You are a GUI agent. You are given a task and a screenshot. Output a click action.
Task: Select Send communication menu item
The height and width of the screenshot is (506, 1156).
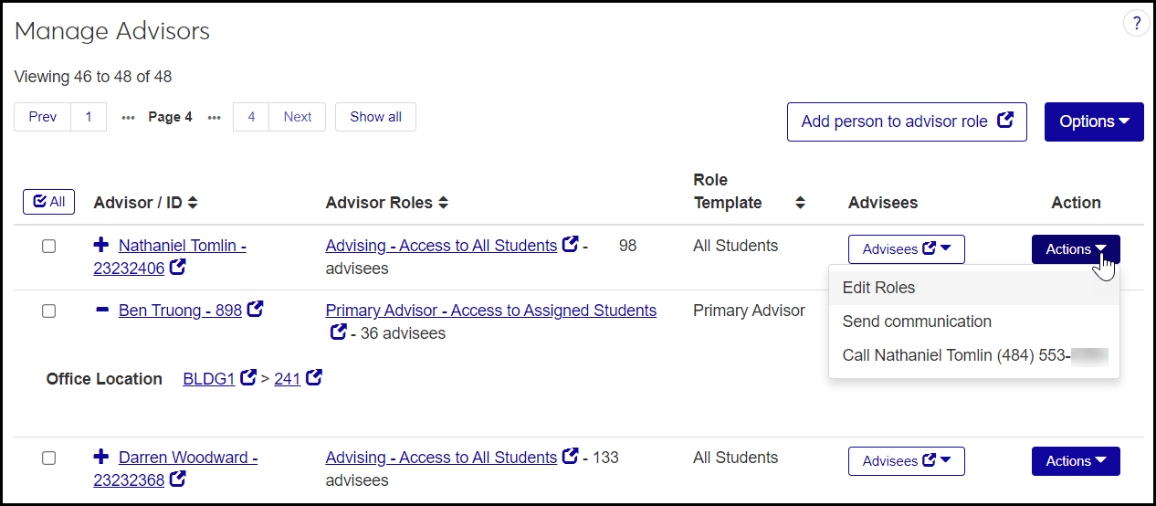tap(917, 322)
